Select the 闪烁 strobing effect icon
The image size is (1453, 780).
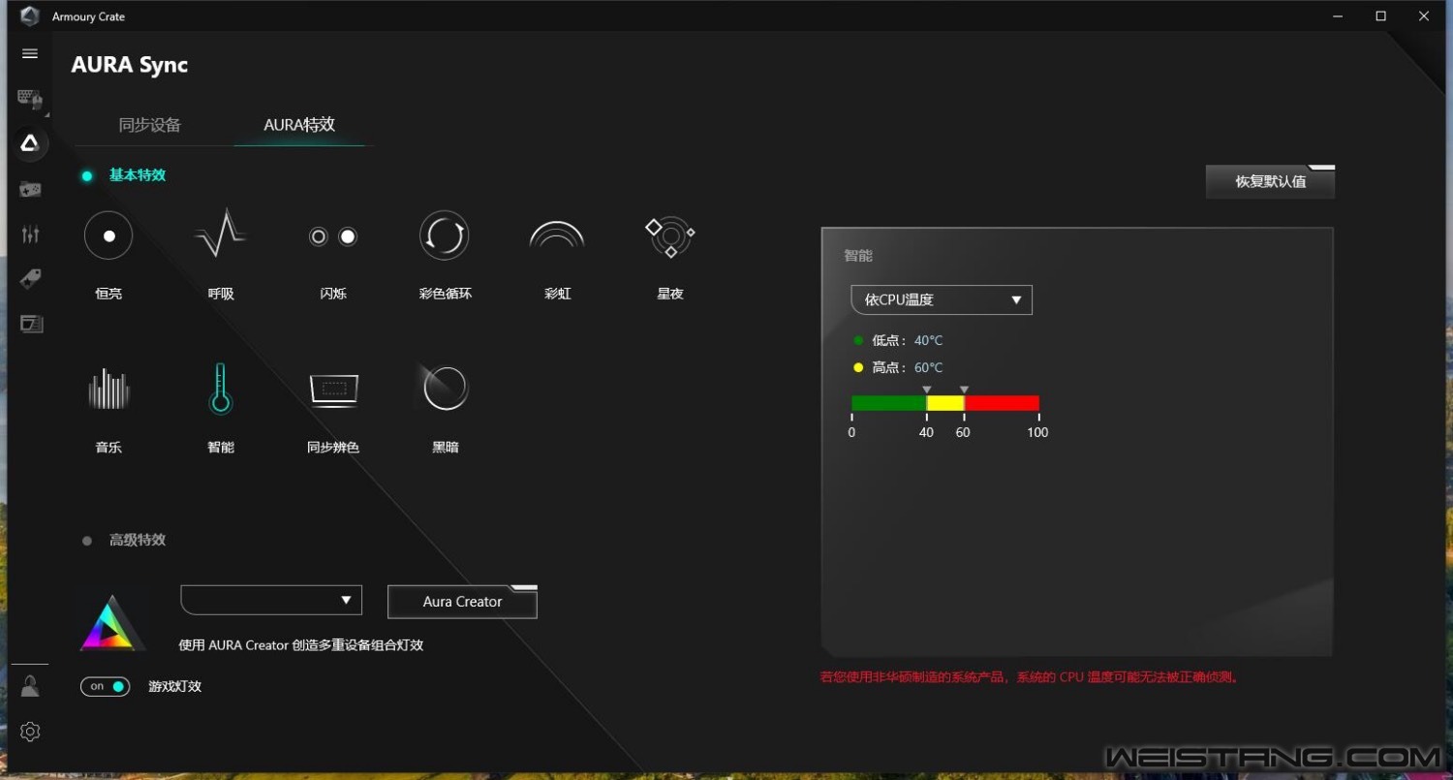tap(333, 236)
